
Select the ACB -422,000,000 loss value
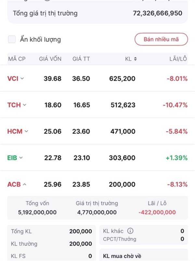point(157,212)
